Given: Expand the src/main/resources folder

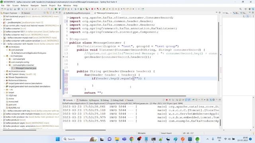Looking at the screenshot, I should pos(4,71).
